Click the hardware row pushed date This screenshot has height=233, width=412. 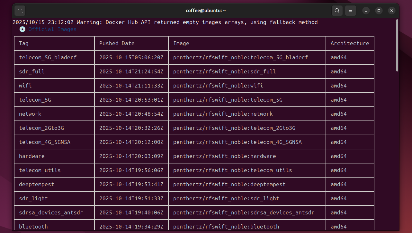131,156
